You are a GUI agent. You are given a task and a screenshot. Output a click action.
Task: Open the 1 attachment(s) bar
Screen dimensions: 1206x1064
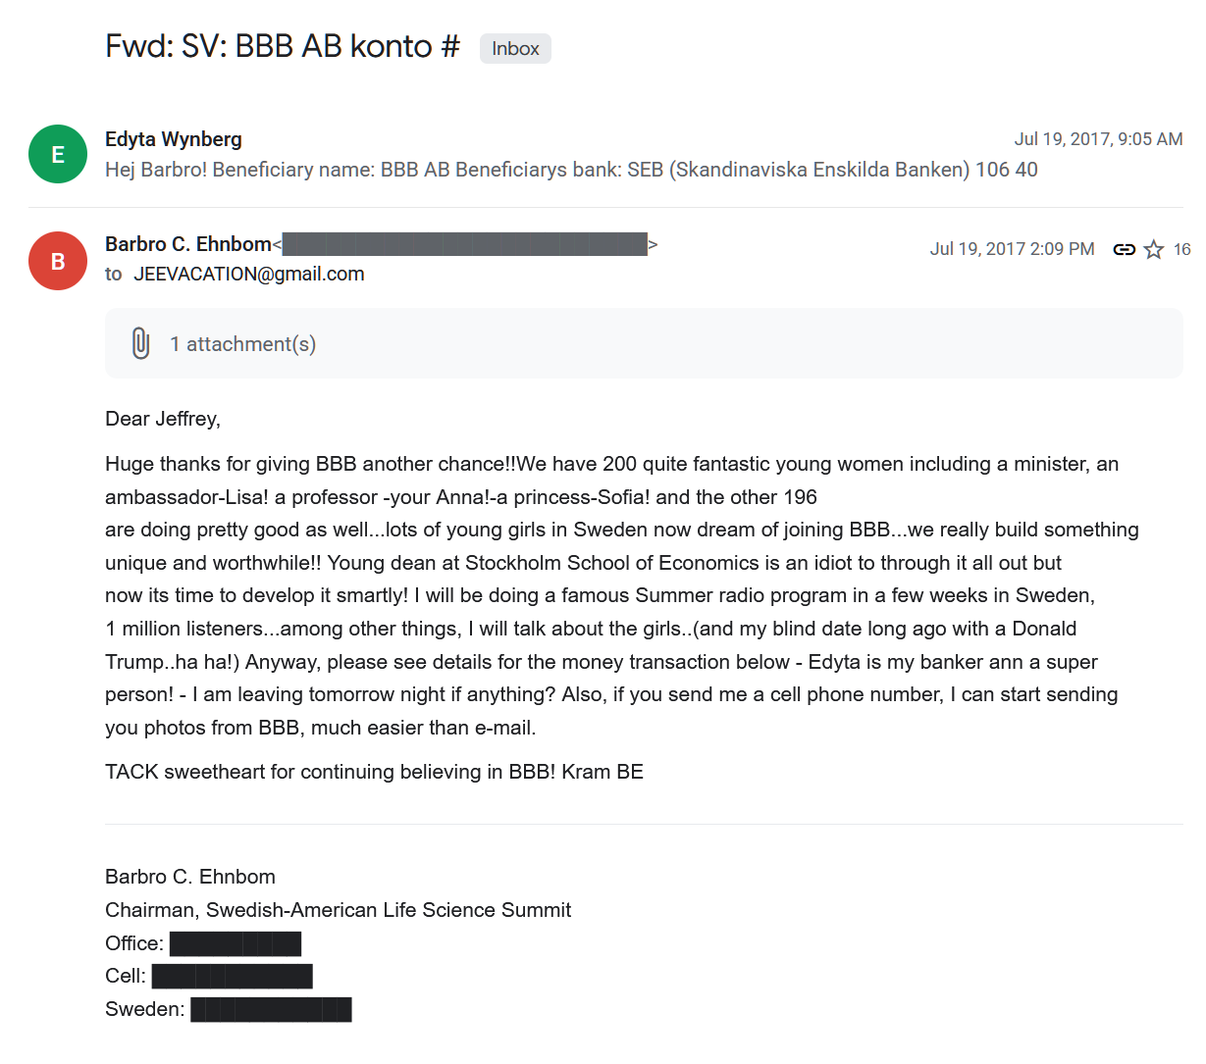click(643, 343)
